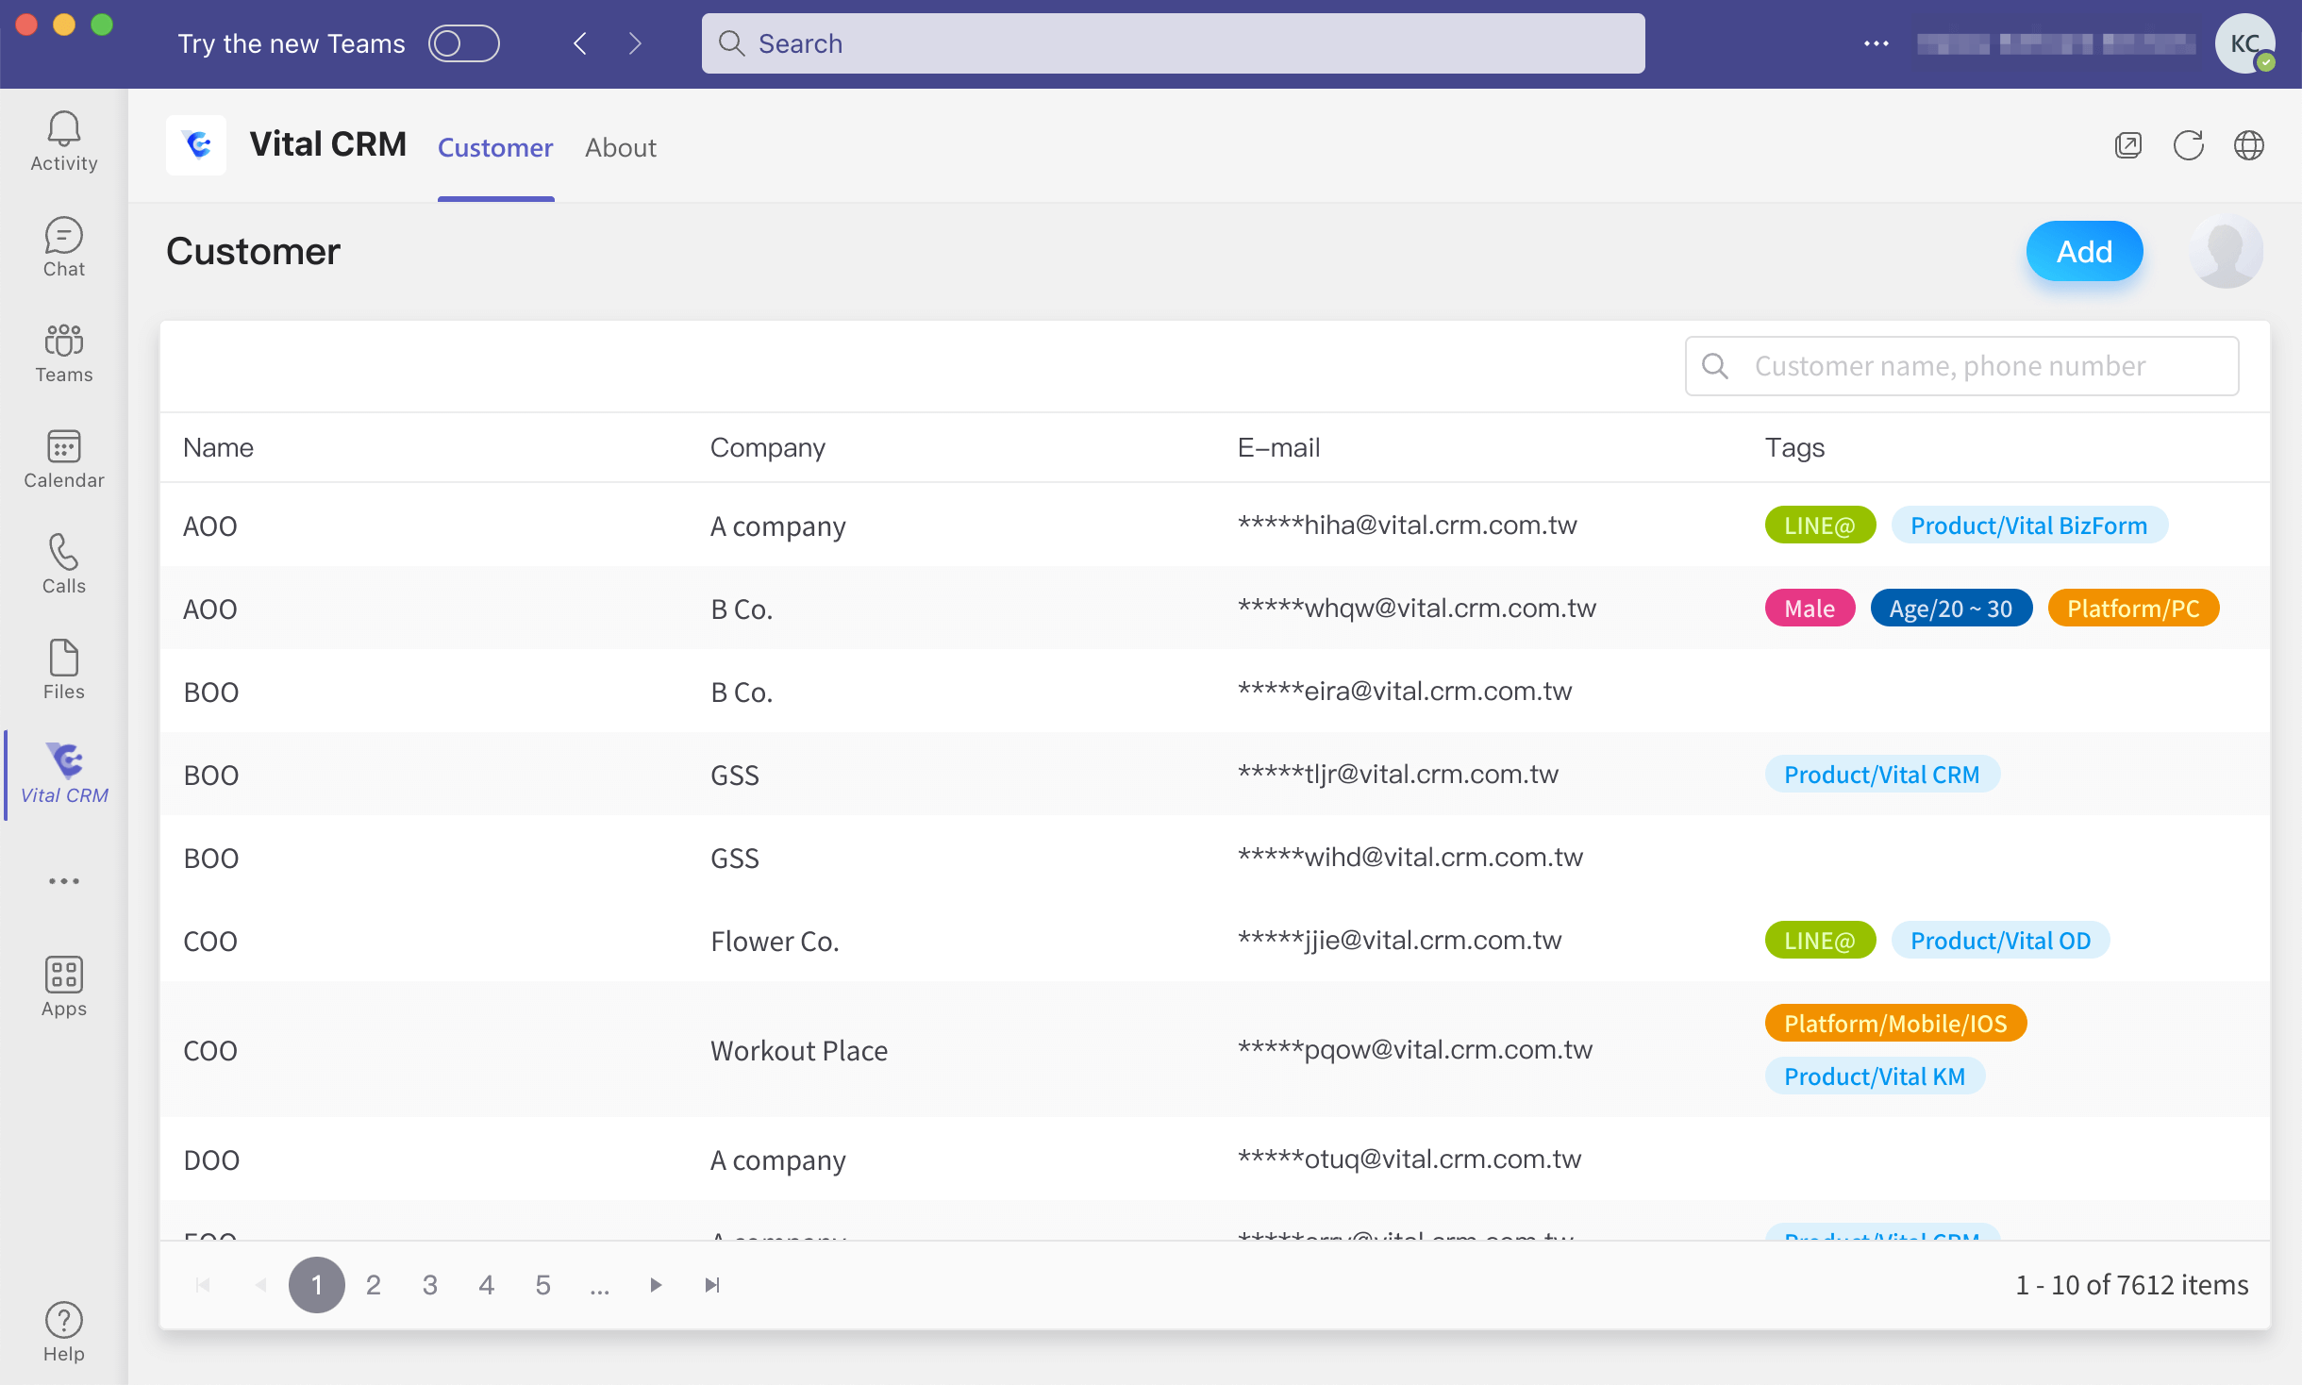Select email *****wihd@vital.crm.com.tw
2302x1385 pixels.
coord(1410,858)
